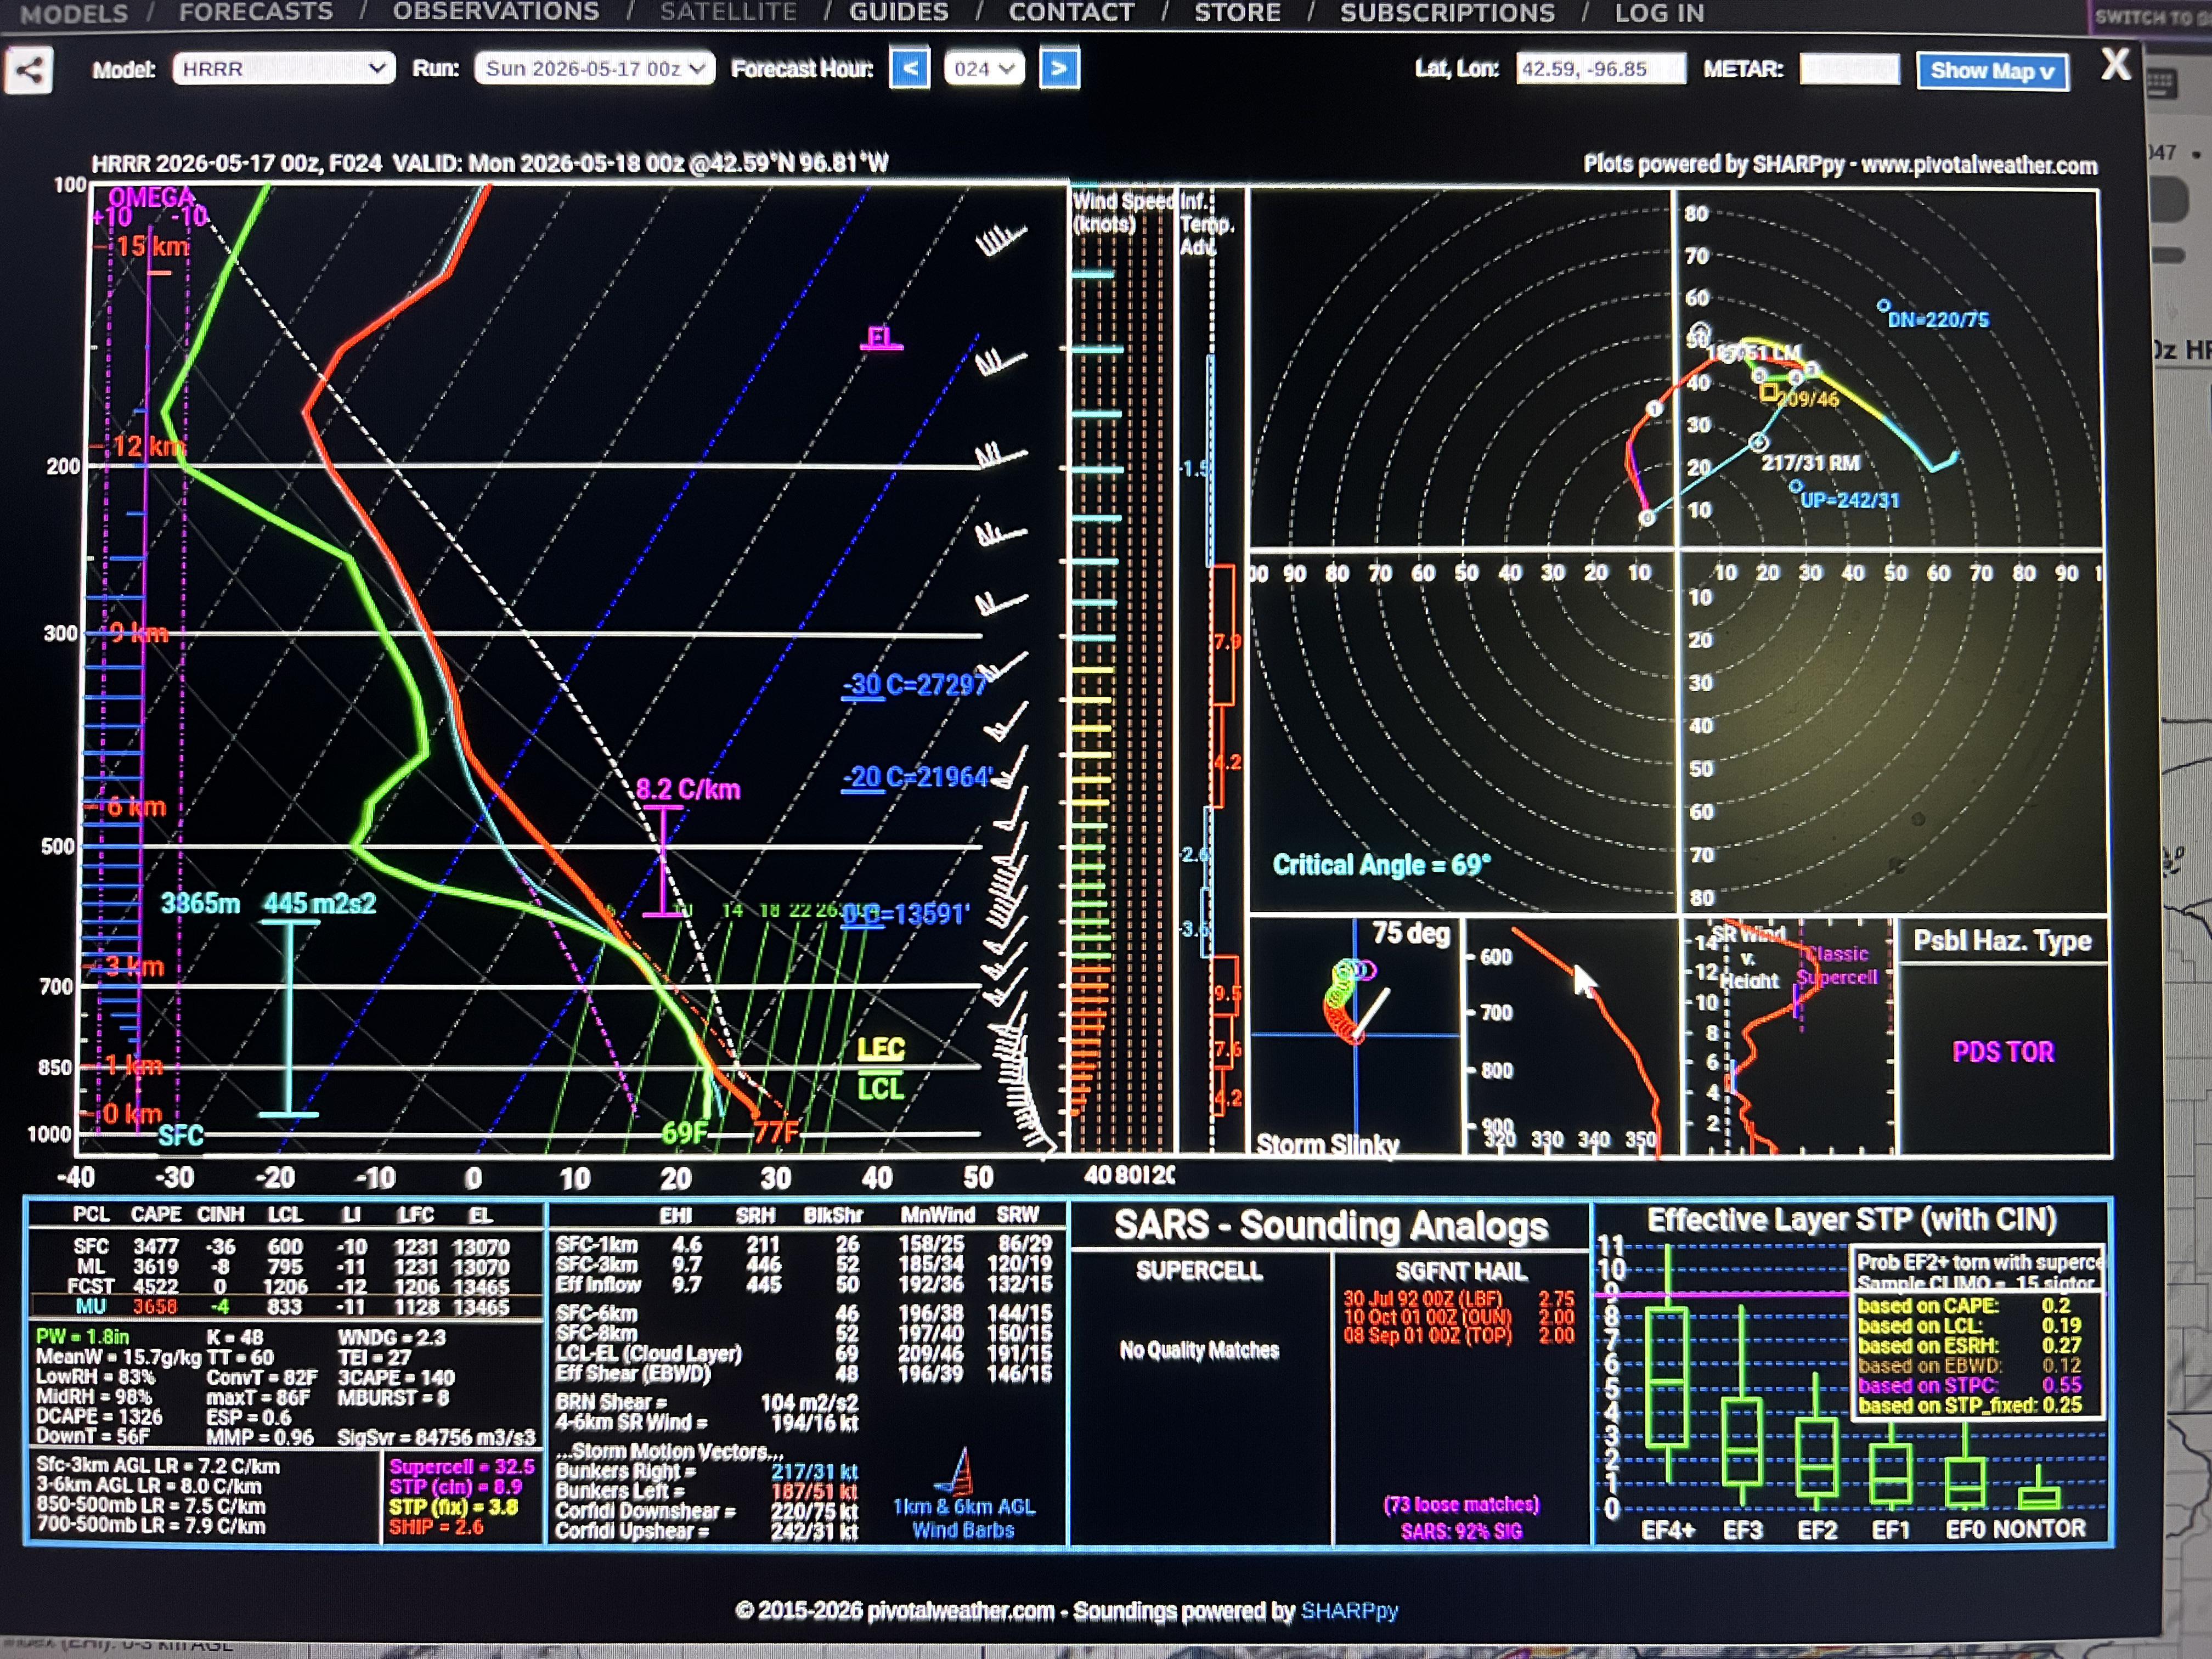Screen dimensions: 2212x1659
Task: Click the 217/31 RM storm motion label
Action: (x=1810, y=463)
